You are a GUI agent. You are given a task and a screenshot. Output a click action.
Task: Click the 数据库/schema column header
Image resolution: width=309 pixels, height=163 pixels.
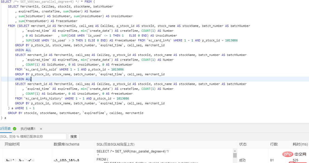(66, 144)
